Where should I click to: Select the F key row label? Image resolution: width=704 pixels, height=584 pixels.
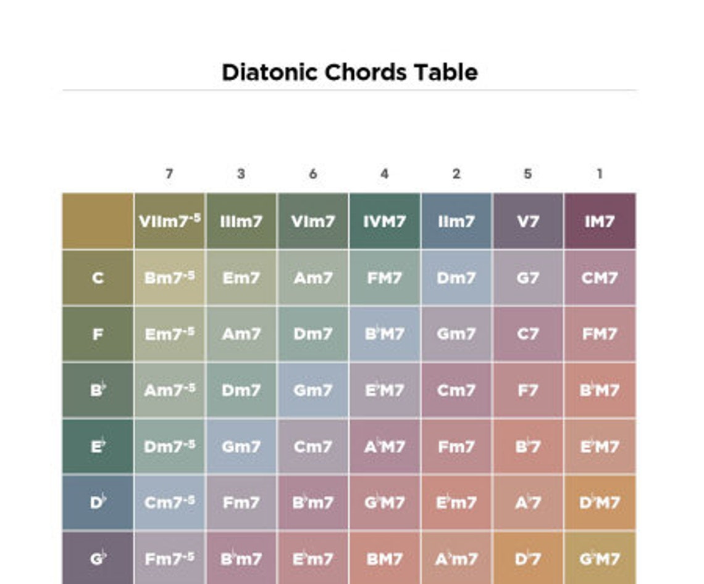point(98,334)
